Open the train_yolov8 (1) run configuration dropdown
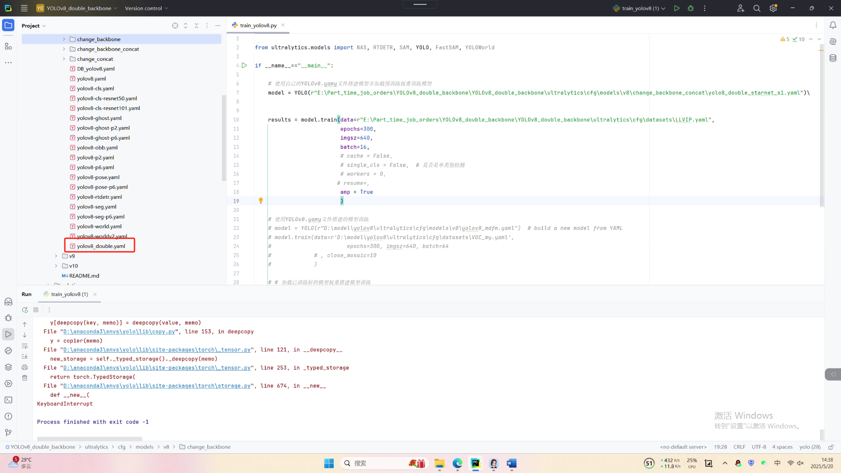Screen dimensions: 841x473 [640, 8]
